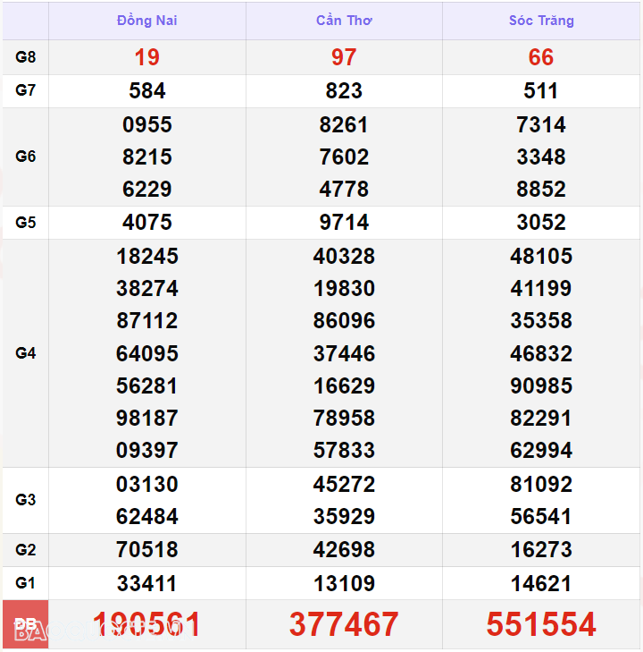The height and width of the screenshot is (652, 643).
Task: Open the Cần Thơ province link
Action: (344, 21)
